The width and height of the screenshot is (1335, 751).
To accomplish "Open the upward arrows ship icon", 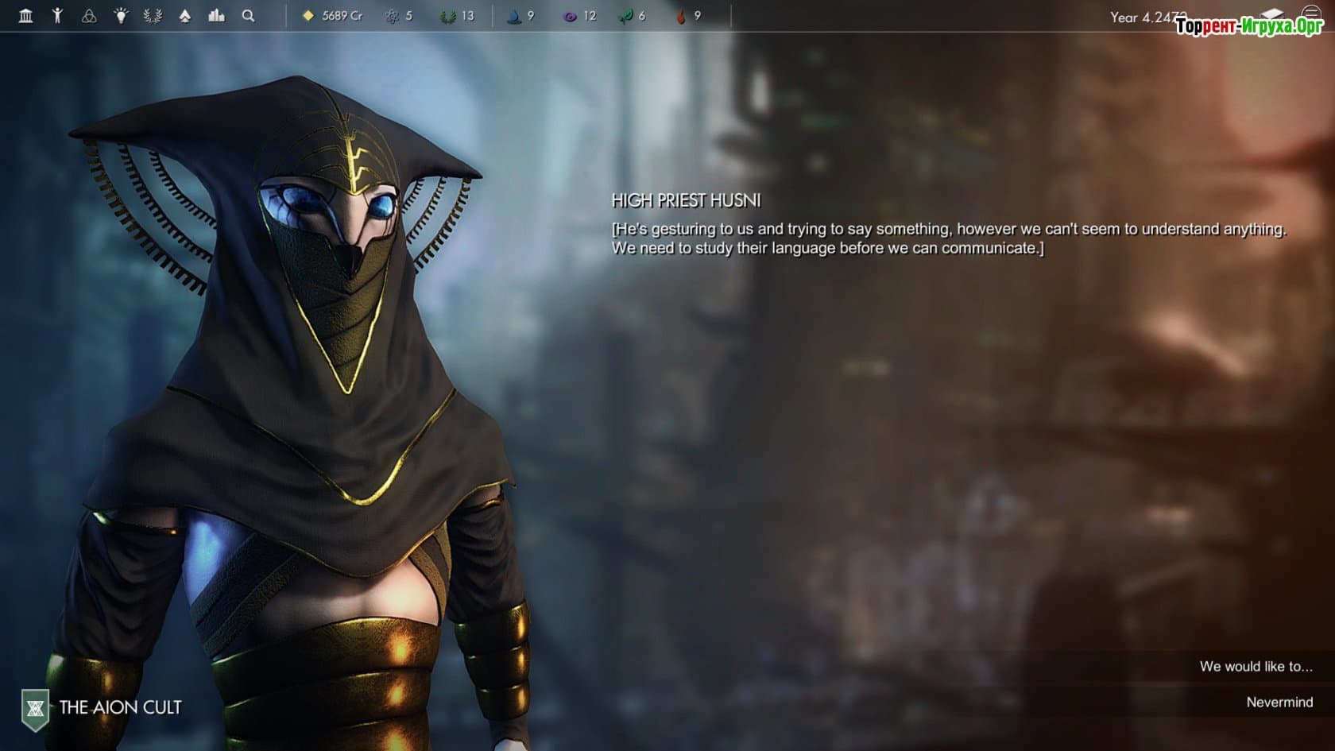I will [x=184, y=16].
